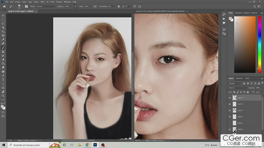The width and height of the screenshot is (264, 148).
Task: Open the Flow value dropdown
Action: (90, 6)
